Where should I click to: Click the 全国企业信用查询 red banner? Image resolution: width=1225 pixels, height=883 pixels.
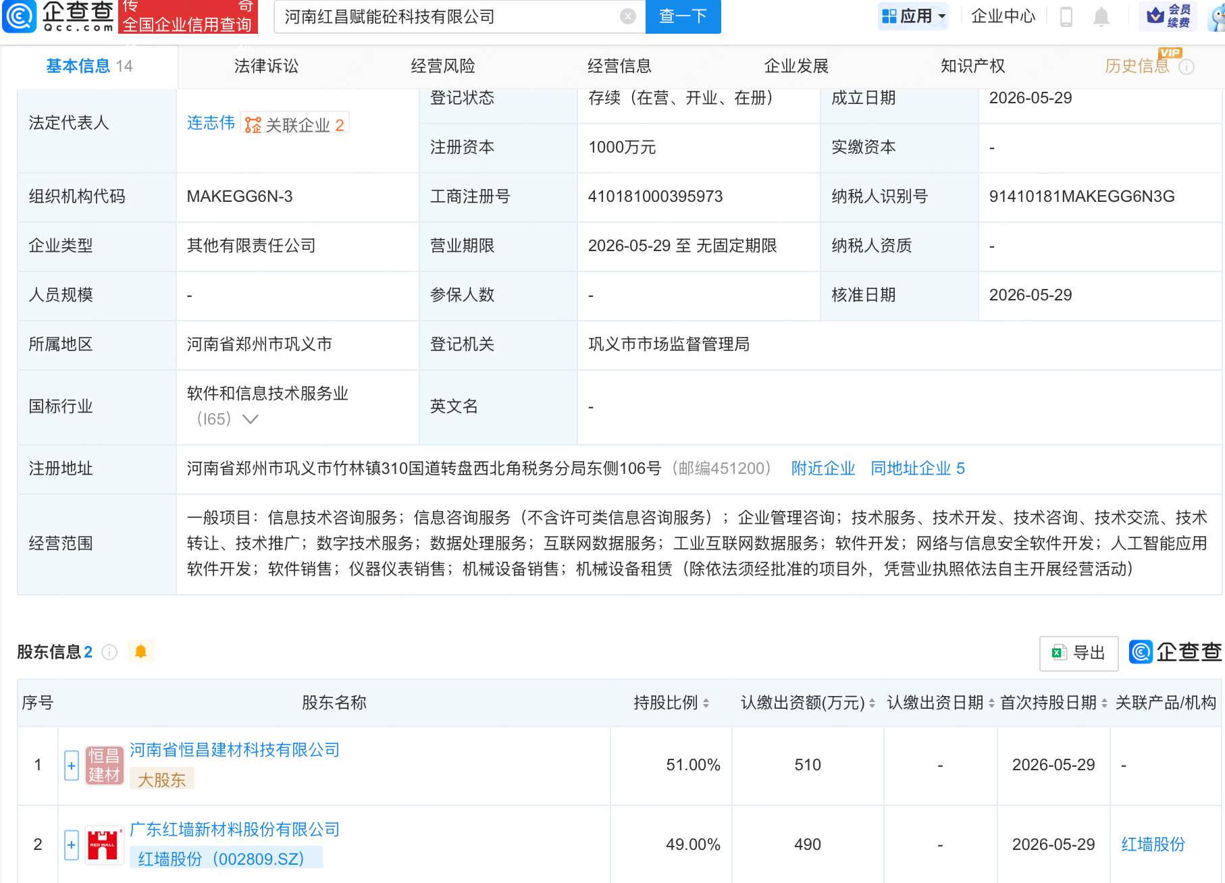188,17
